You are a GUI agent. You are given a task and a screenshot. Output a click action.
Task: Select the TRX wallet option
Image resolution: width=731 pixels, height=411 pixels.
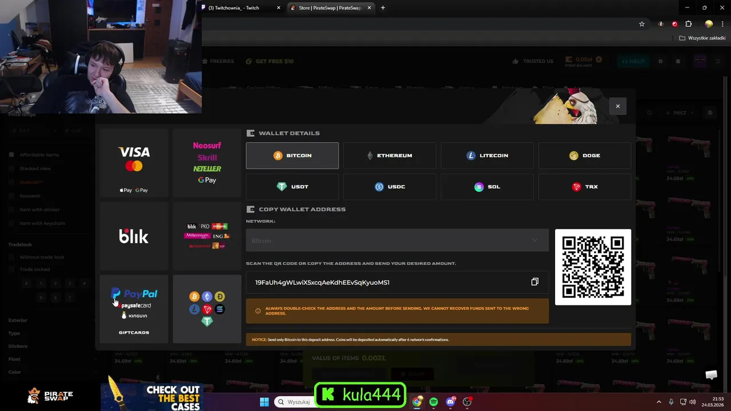tap(585, 187)
